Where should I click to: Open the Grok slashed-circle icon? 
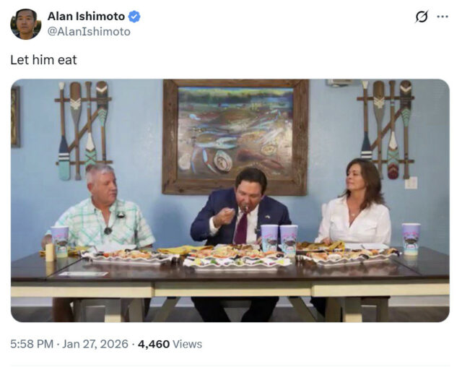422,17
